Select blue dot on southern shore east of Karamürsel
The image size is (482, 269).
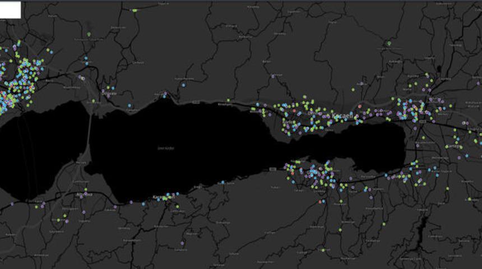pyautogui.click(x=223, y=182)
